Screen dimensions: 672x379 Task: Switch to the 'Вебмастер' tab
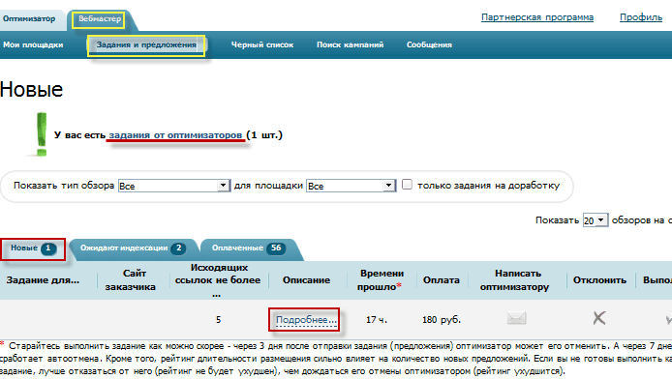(x=100, y=19)
